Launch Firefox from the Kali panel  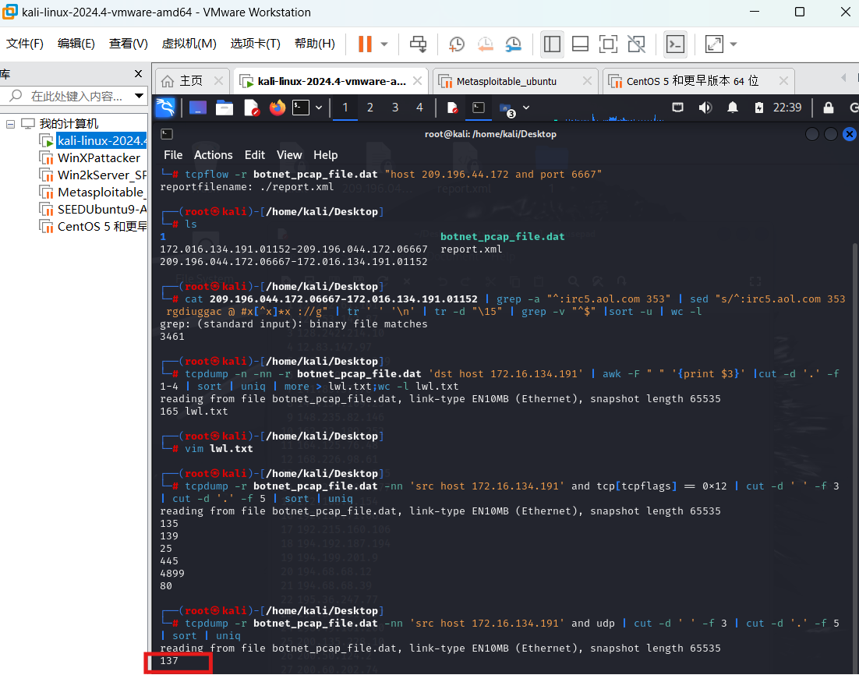click(x=277, y=108)
